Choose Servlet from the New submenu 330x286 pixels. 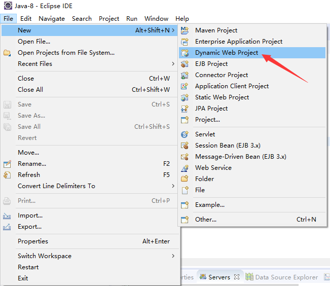click(x=252, y=134)
